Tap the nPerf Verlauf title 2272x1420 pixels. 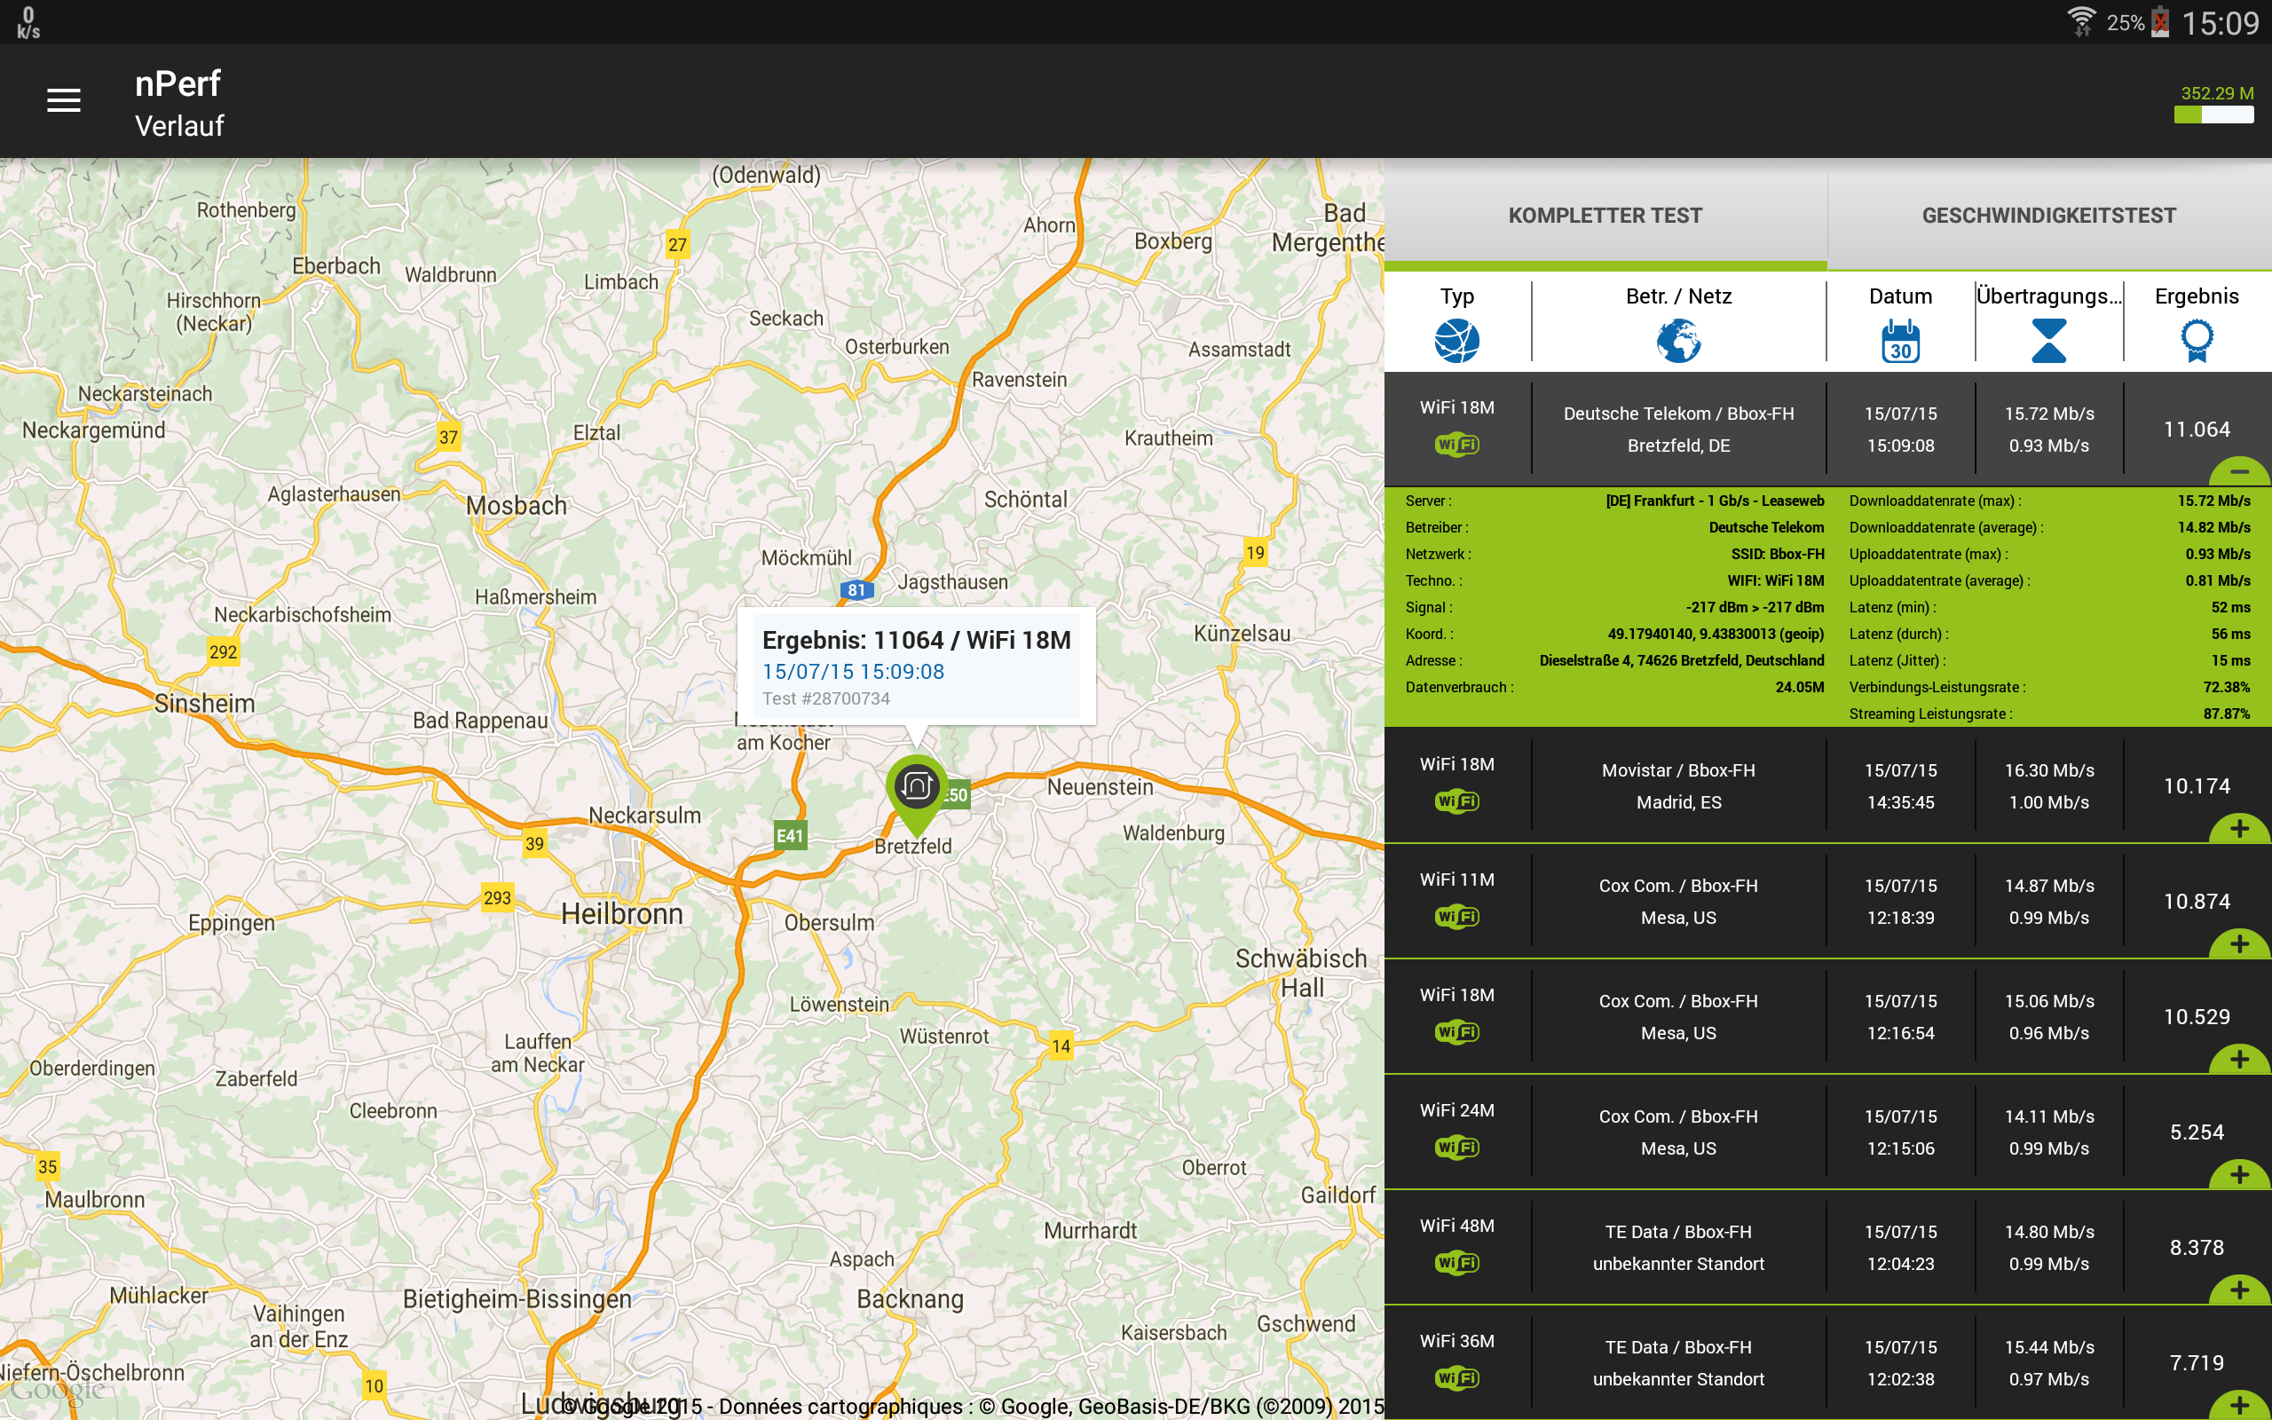pyautogui.click(x=178, y=102)
